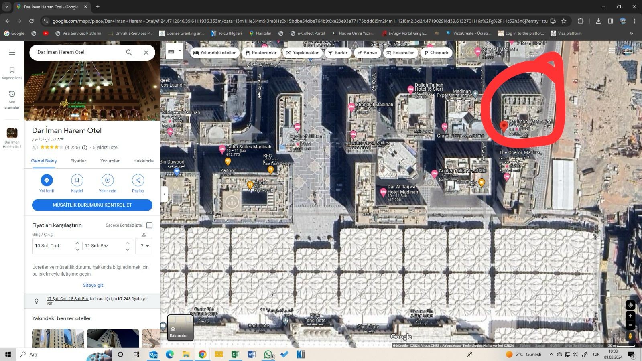Open first similar hotel thumbnail
This screenshot has height=361, width=642.
58,338
